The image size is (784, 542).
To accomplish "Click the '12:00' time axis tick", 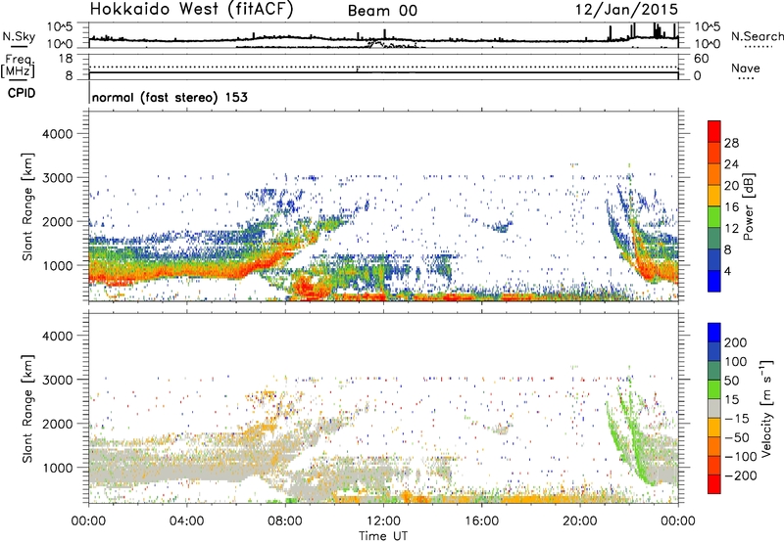I will tap(383, 520).
